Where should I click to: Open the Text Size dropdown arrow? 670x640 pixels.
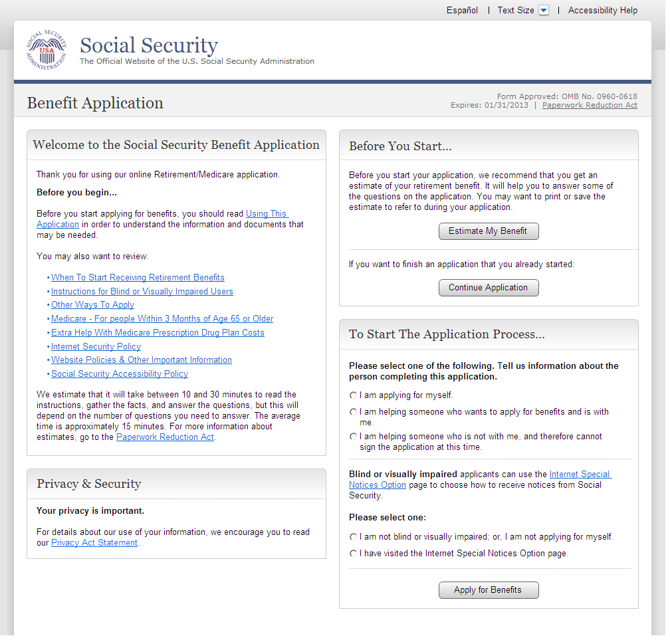[544, 10]
